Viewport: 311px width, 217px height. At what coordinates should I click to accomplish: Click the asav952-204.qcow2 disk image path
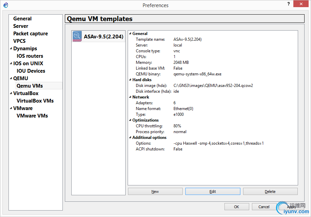[213, 86]
